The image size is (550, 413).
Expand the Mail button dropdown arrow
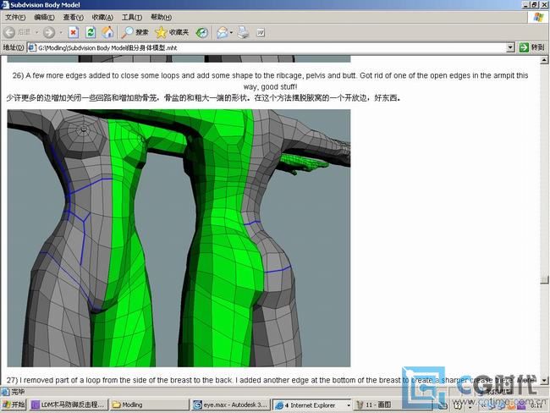231,33
